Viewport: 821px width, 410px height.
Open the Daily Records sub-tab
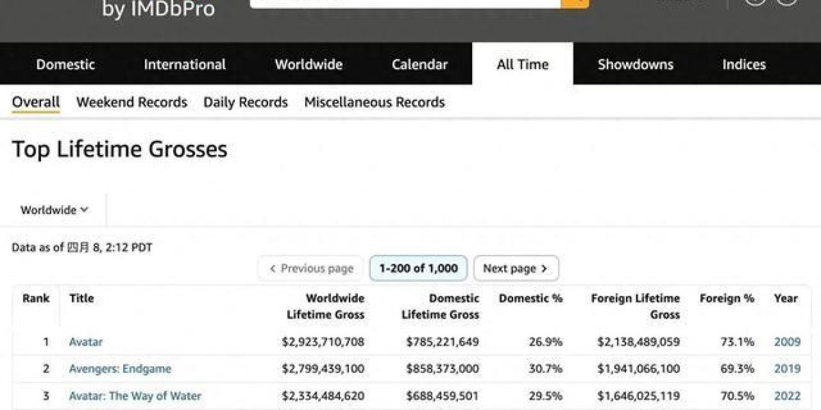(x=246, y=102)
